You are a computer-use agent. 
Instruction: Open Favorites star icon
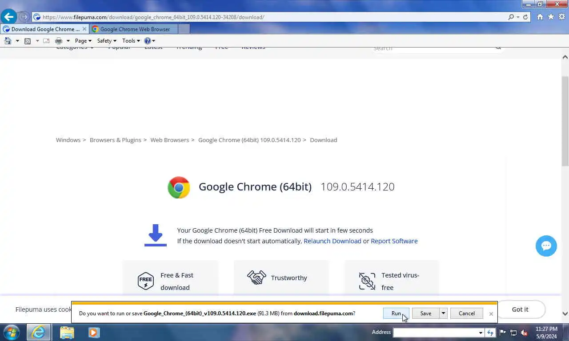click(551, 17)
